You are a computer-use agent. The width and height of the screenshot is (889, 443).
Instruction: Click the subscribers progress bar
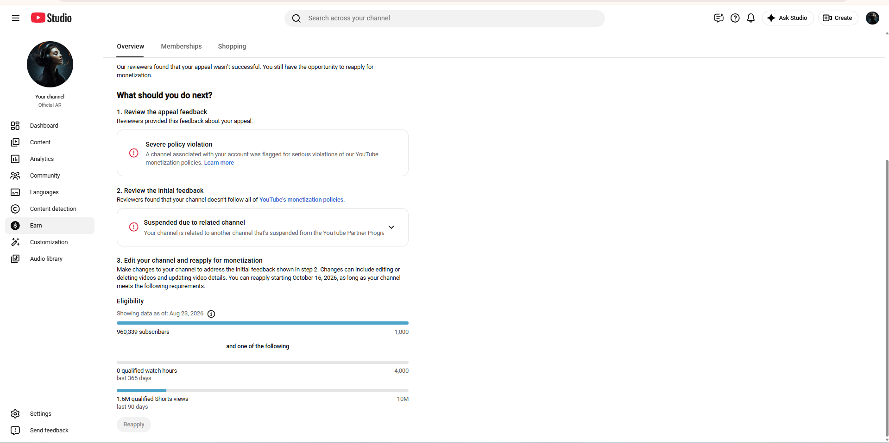(x=263, y=323)
